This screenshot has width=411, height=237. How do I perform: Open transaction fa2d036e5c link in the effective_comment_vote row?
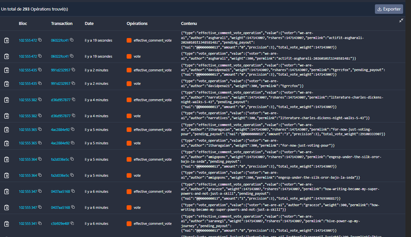coord(60,159)
